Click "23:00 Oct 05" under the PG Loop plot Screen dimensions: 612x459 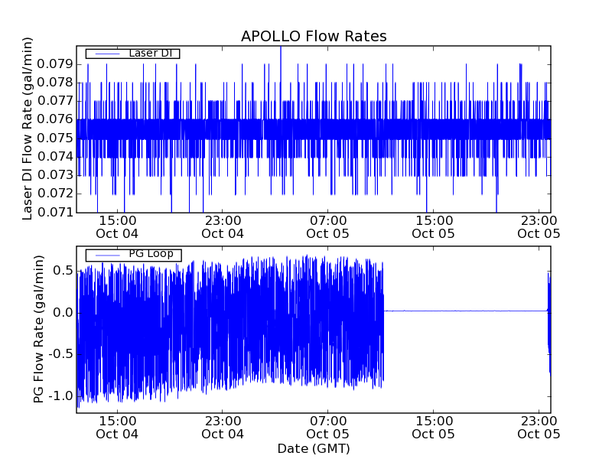pos(539,428)
